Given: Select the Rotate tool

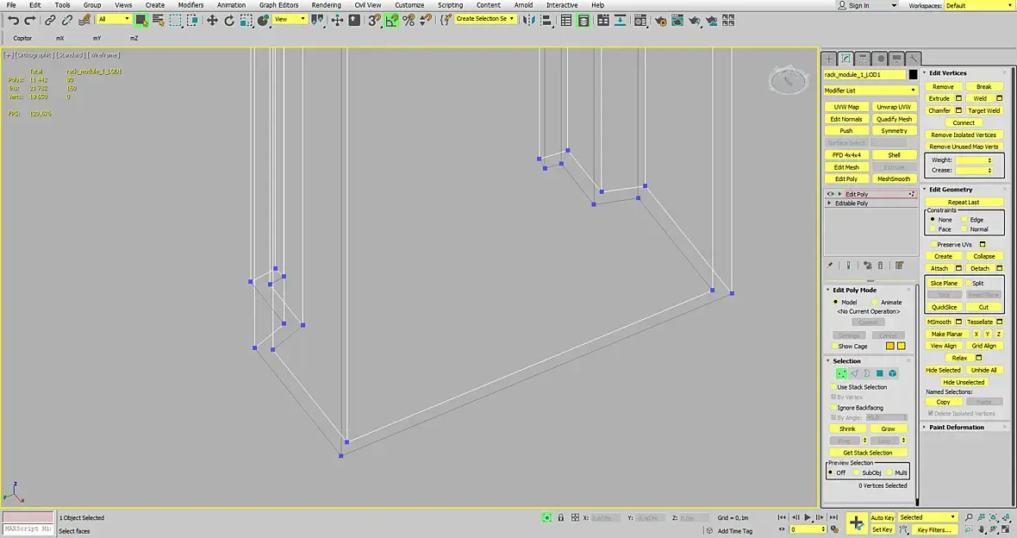Looking at the screenshot, I should pyautogui.click(x=229, y=21).
